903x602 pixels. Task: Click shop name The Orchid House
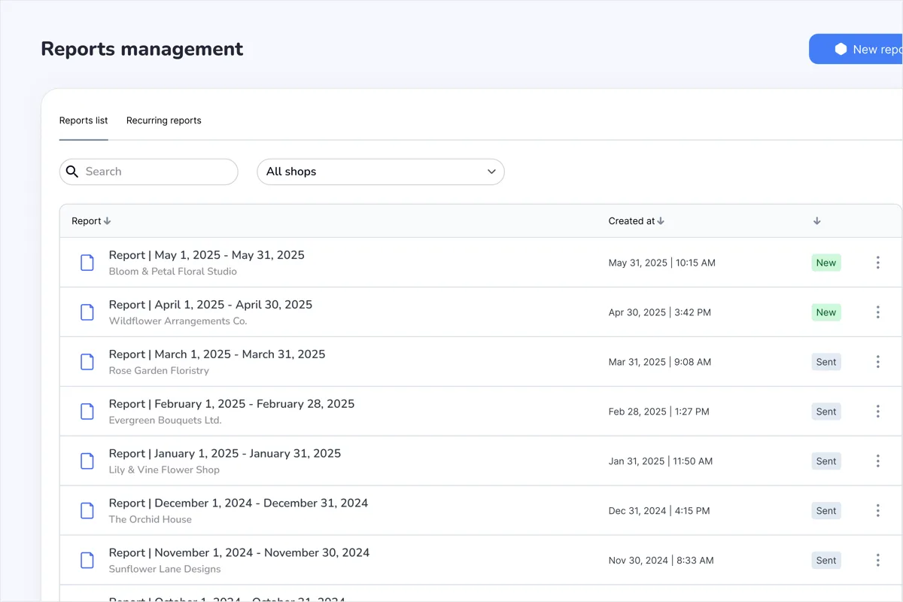(x=150, y=520)
